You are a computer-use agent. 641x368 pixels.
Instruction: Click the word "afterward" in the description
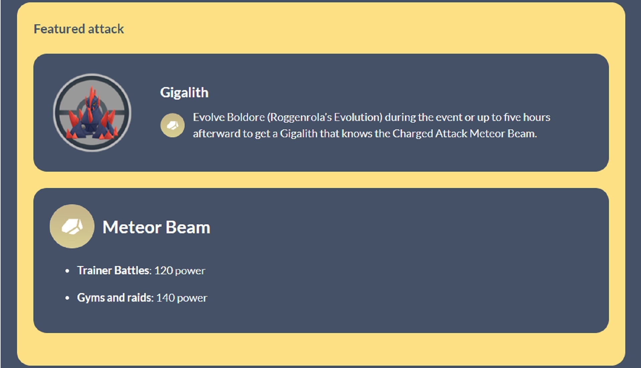pyautogui.click(x=216, y=134)
